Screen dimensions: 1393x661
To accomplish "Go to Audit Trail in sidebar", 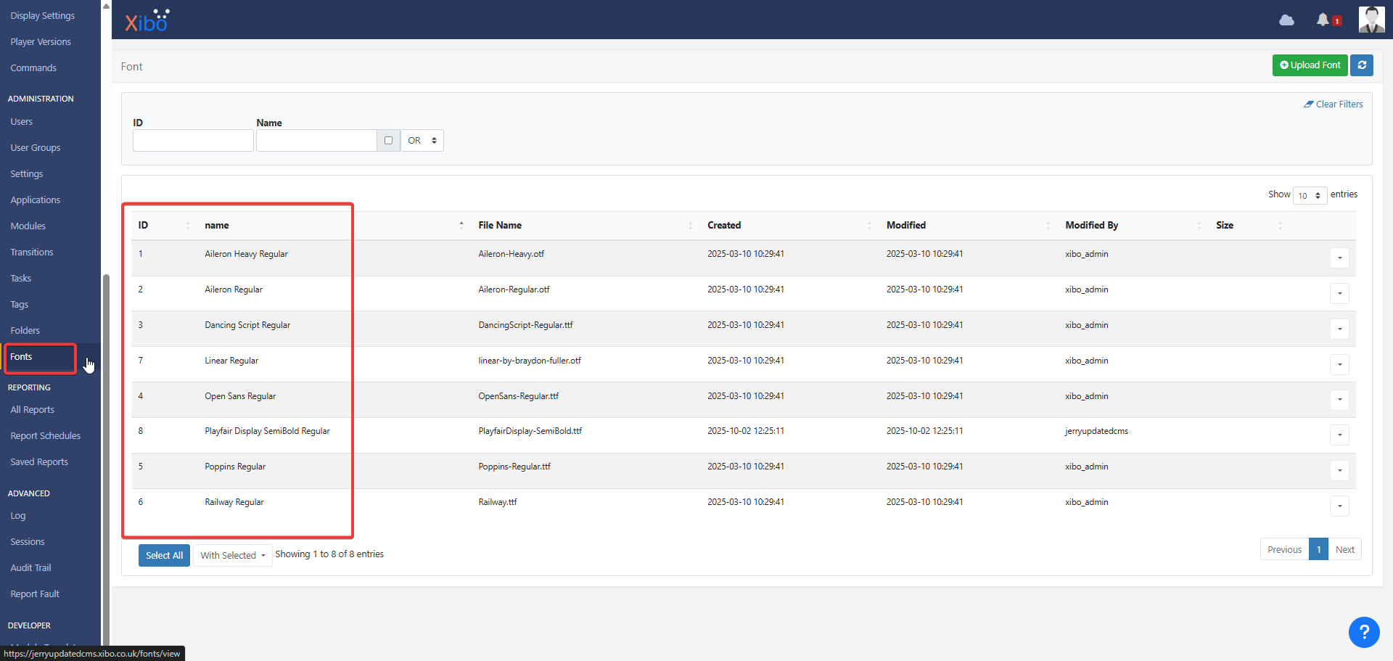I will pyautogui.click(x=30, y=568).
